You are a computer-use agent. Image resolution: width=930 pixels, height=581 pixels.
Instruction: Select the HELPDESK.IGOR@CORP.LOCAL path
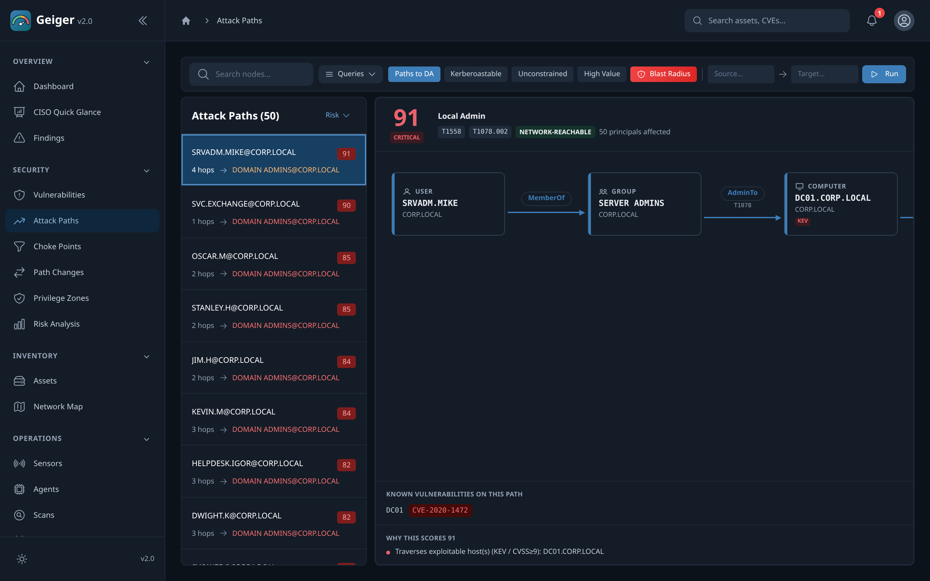click(274, 472)
